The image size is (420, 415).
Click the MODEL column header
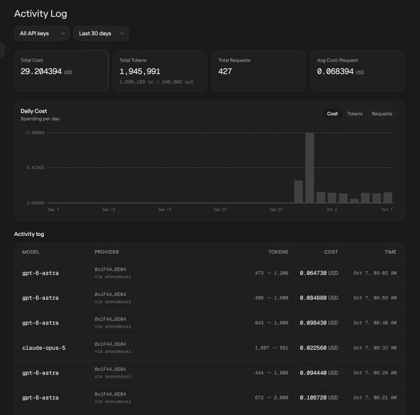[x=31, y=252]
